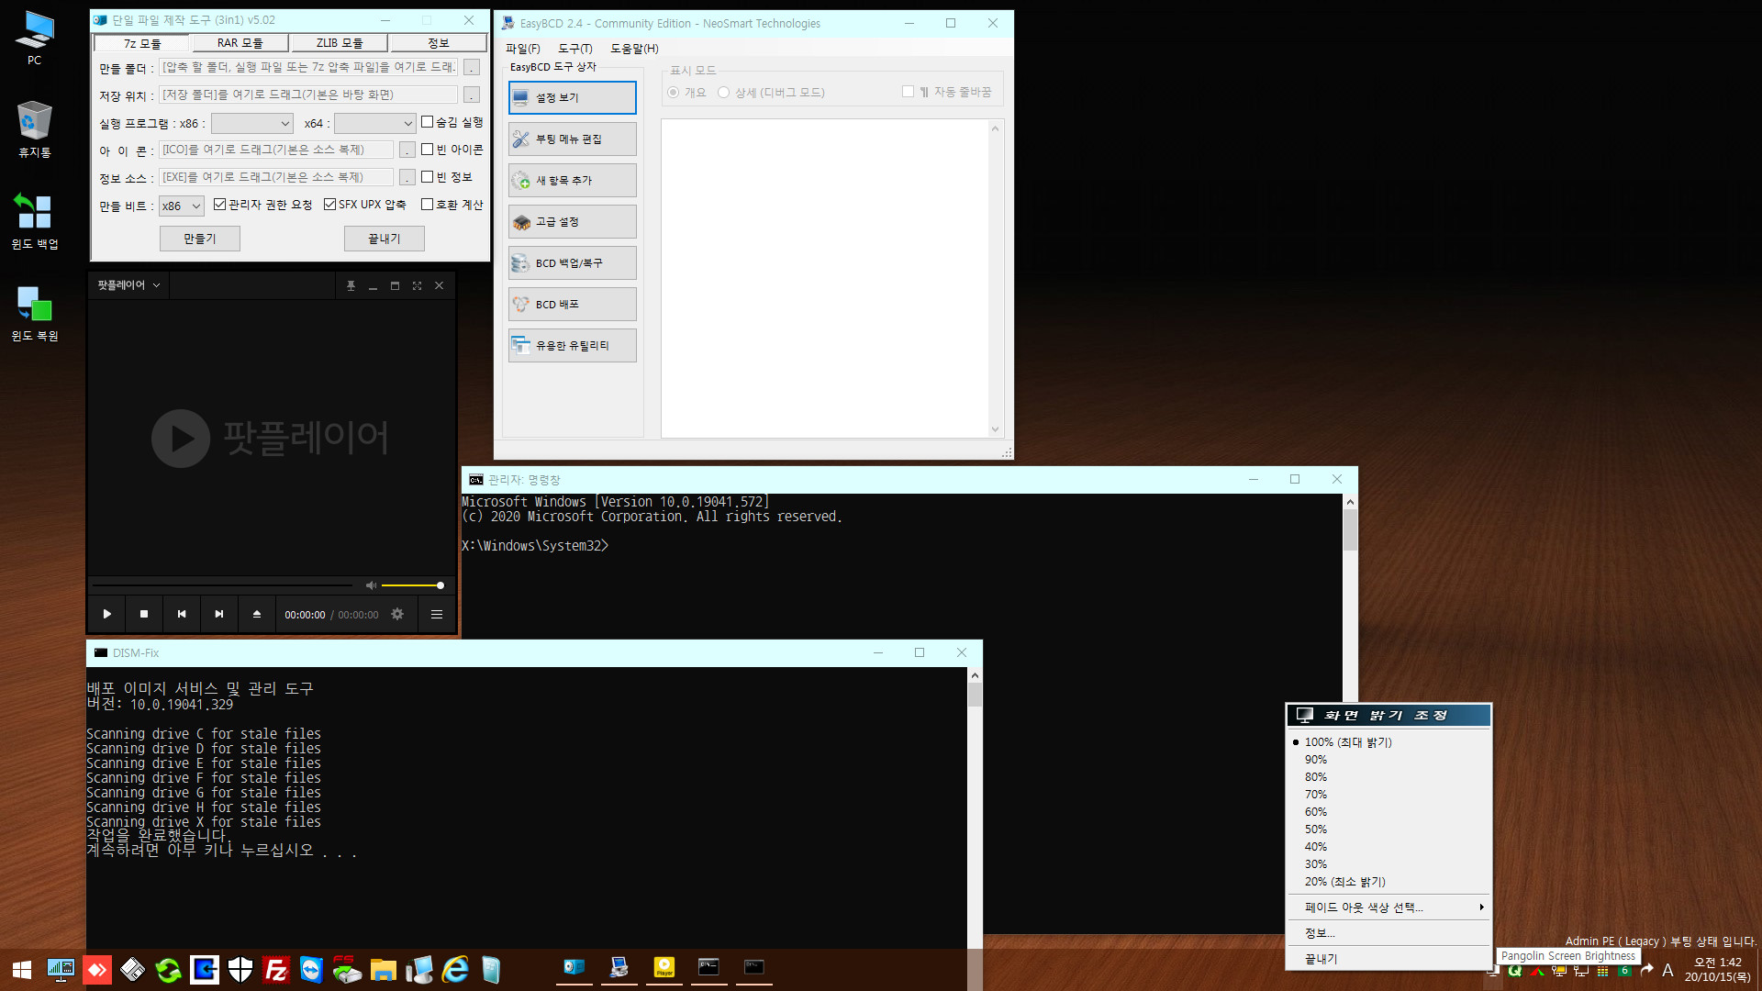Screen dimensions: 1762x991
Task: Uncheck SFX UPX 압축 checkbox
Action: pos(329,205)
